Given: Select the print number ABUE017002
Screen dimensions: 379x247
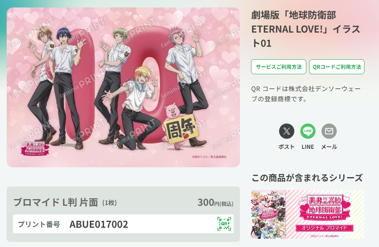Looking at the screenshot, I should [x=99, y=224].
